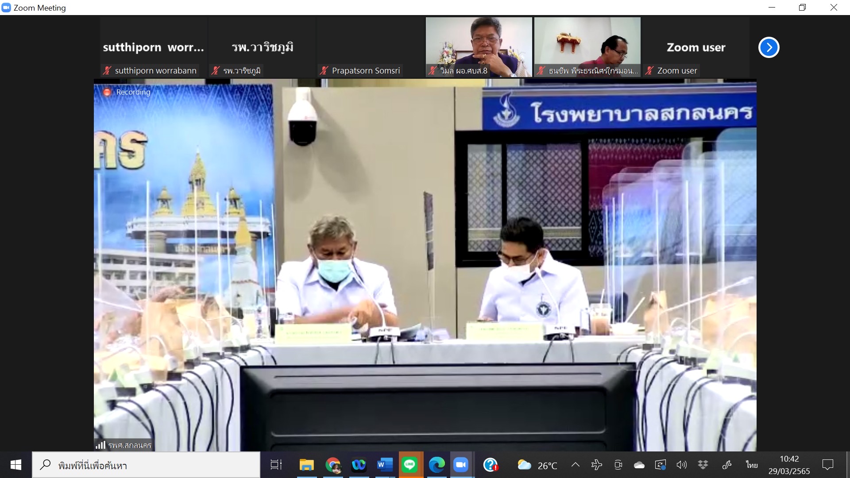Viewport: 850px width, 478px height.
Task: Expand hidden system tray icons chevron
Action: click(x=575, y=465)
